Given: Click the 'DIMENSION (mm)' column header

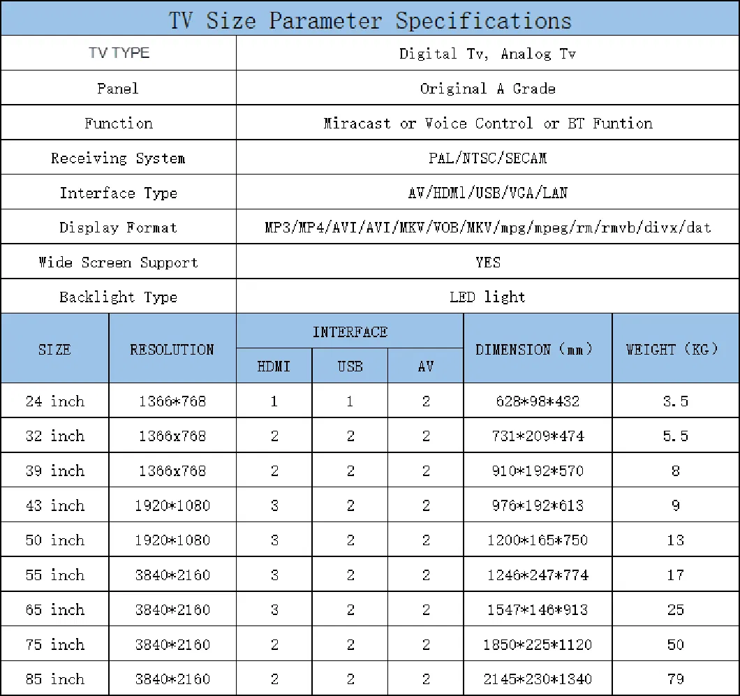Looking at the screenshot, I should pyautogui.click(x=537, y=349).
